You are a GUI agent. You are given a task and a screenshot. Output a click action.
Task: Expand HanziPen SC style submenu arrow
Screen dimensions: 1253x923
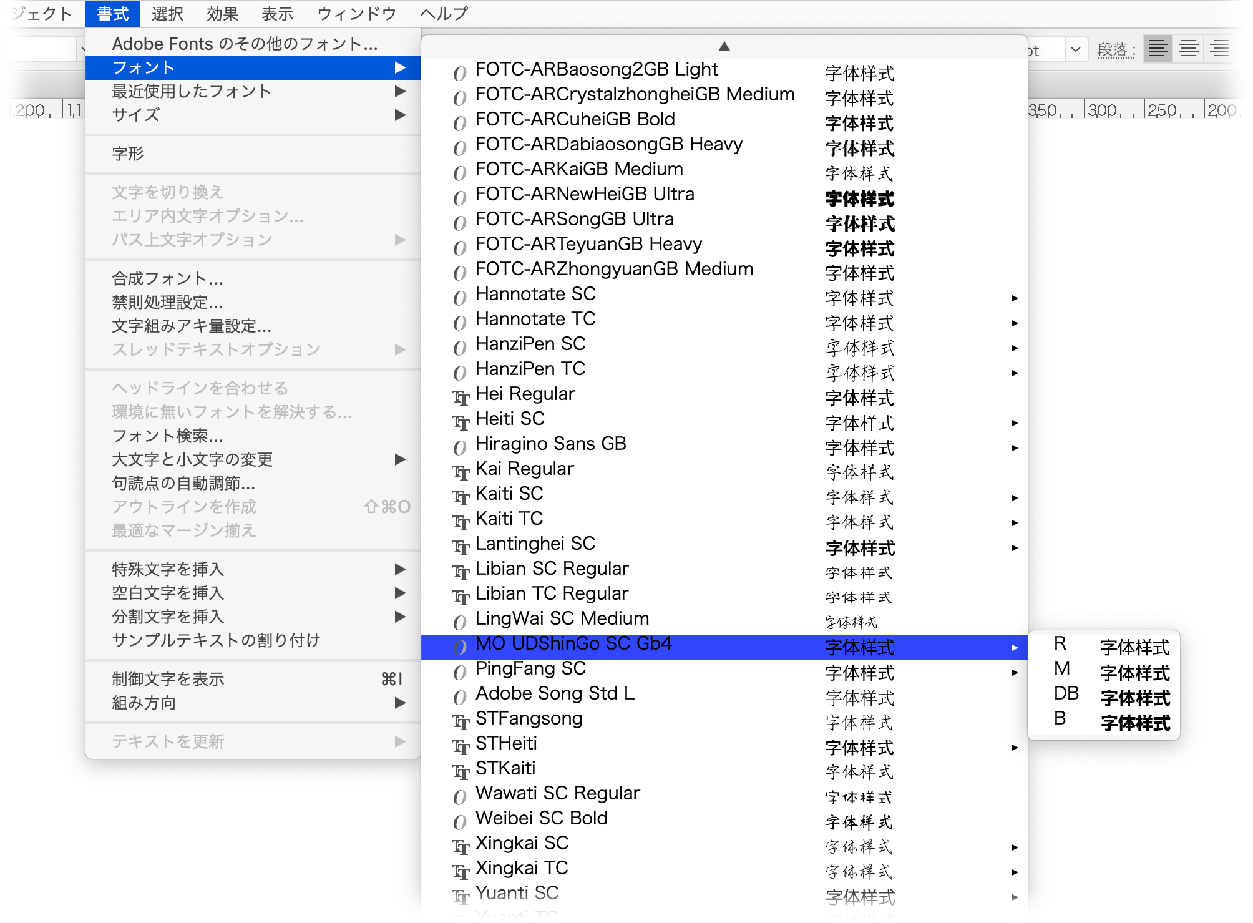1015,348
